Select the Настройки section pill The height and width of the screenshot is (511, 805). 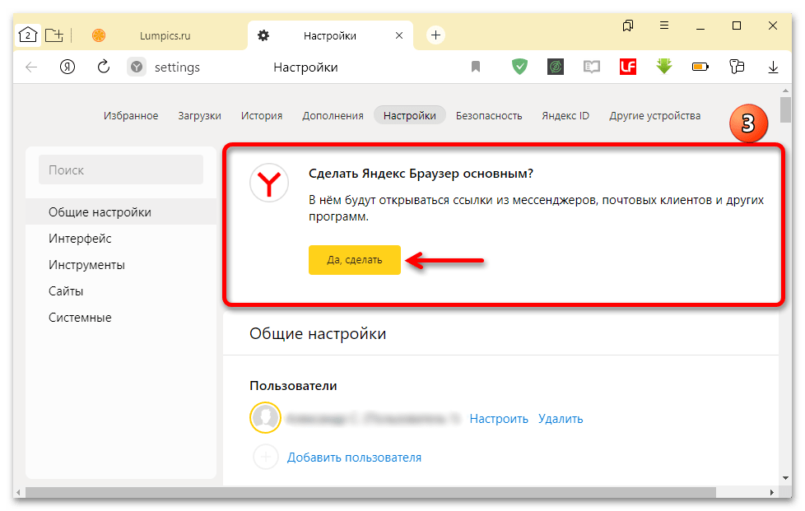[x=410, y=115]
